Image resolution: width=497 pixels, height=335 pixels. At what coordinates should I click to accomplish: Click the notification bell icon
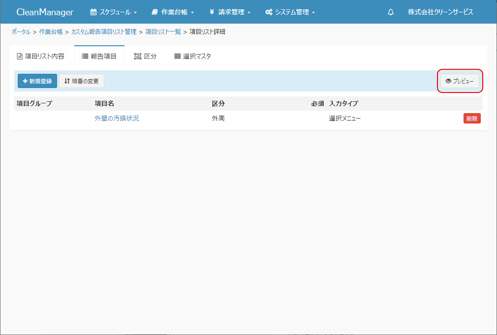(x=391, y=12)
